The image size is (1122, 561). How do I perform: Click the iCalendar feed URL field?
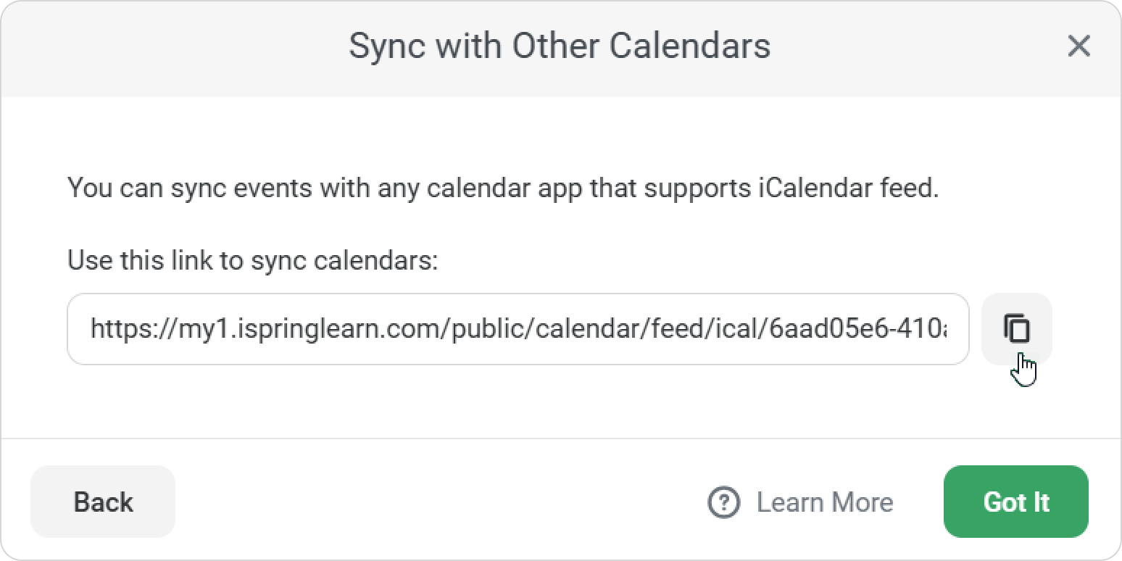[518, 329]
